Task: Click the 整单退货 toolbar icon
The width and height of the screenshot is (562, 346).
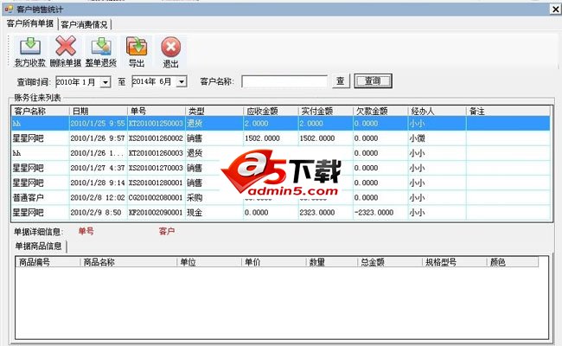Action: point(101,46)
